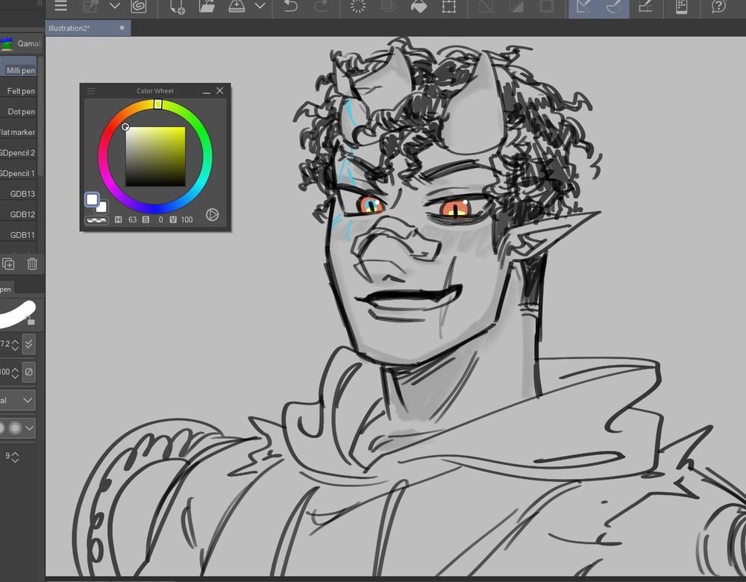Click the brush stroke preview in Tool Property
The width and height of the screenshot is (746, 582).
18,313
